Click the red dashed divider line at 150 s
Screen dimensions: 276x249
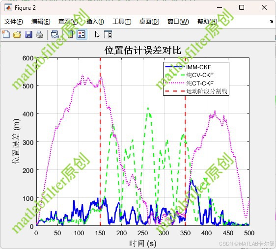point(100,141)
